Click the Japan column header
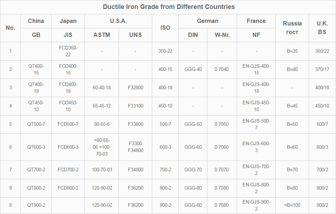 (x=68, y=21)
